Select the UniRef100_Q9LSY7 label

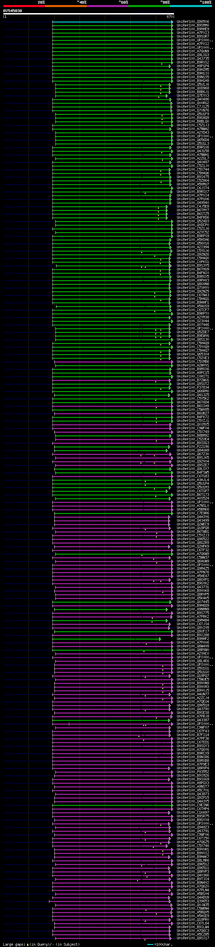[193, 469]
